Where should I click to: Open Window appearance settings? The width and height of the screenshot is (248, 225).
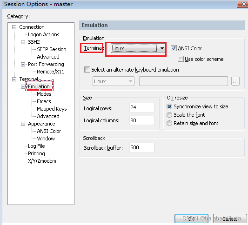tap(46, 139)
